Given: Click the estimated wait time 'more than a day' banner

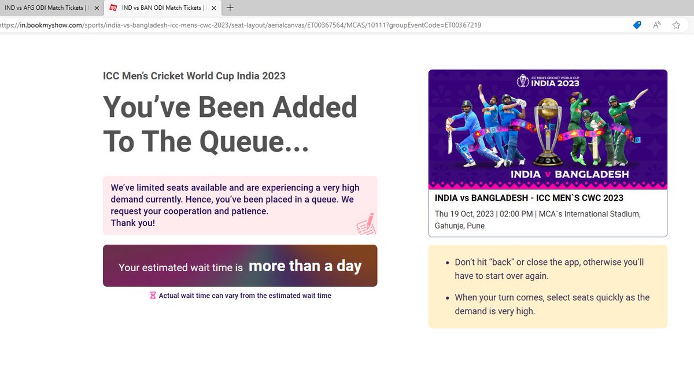Looking at the screenshot, I should (x=240, y=266).
